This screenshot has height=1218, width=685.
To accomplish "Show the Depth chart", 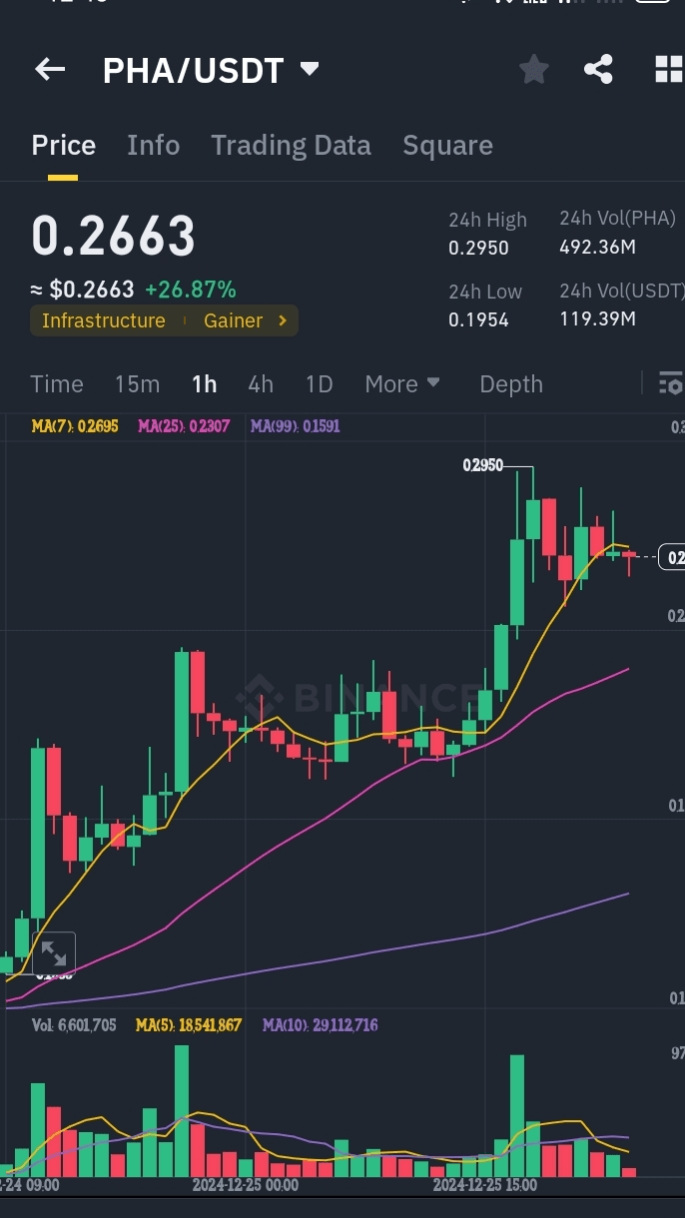I will (x=511, y=383).
